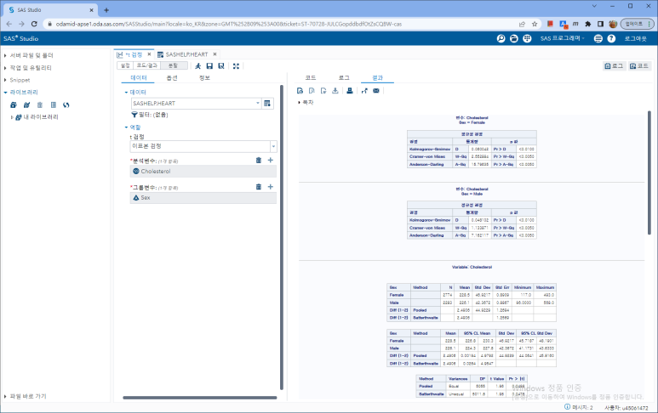Open the search icon in SAS Studio header

click(501, 38)
